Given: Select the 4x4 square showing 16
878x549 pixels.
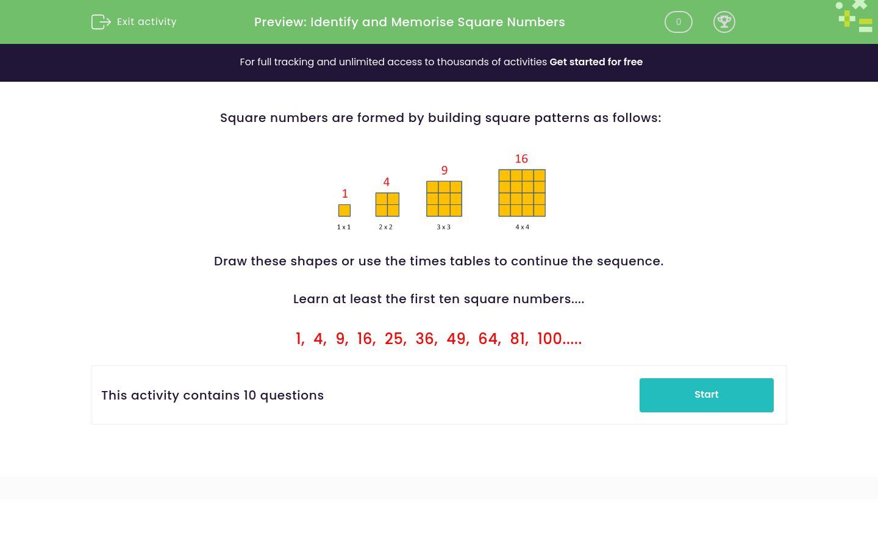Looking at the screenshot, I should pos(521,192).
